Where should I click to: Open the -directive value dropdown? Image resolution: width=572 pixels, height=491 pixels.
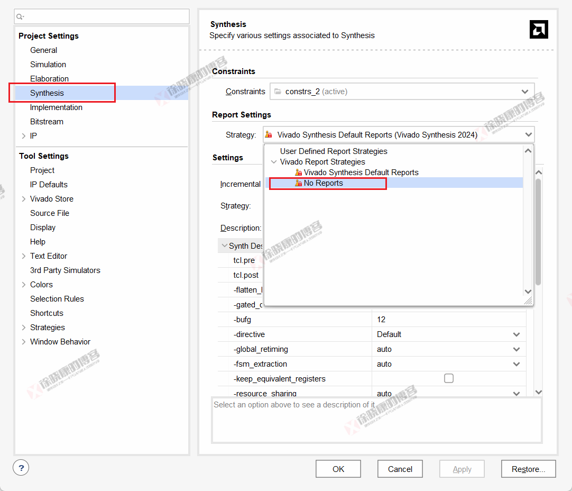point(516,334)
